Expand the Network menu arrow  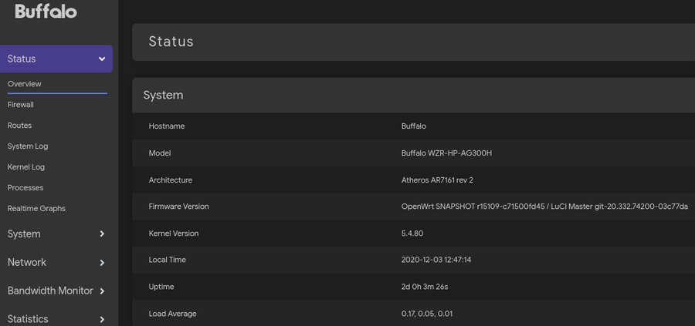pyautogui.click(x=102, y=263)
